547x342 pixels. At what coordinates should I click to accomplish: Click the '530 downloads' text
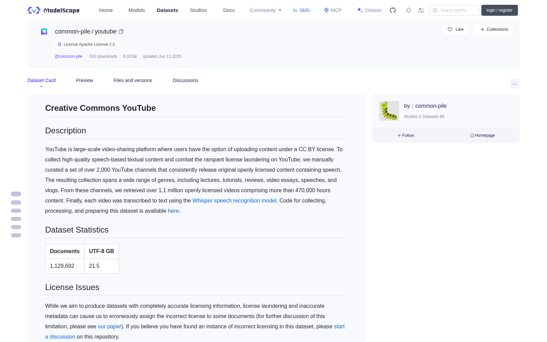pos(103,56)
